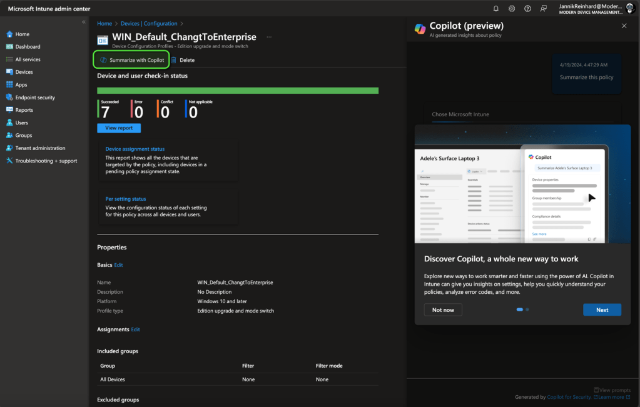The height and width of the screenshot is (407, 640).
Task: Open the feedback icon in header
Action: coord(544,9)
